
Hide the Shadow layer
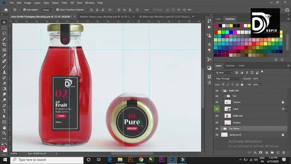point(217,123)
